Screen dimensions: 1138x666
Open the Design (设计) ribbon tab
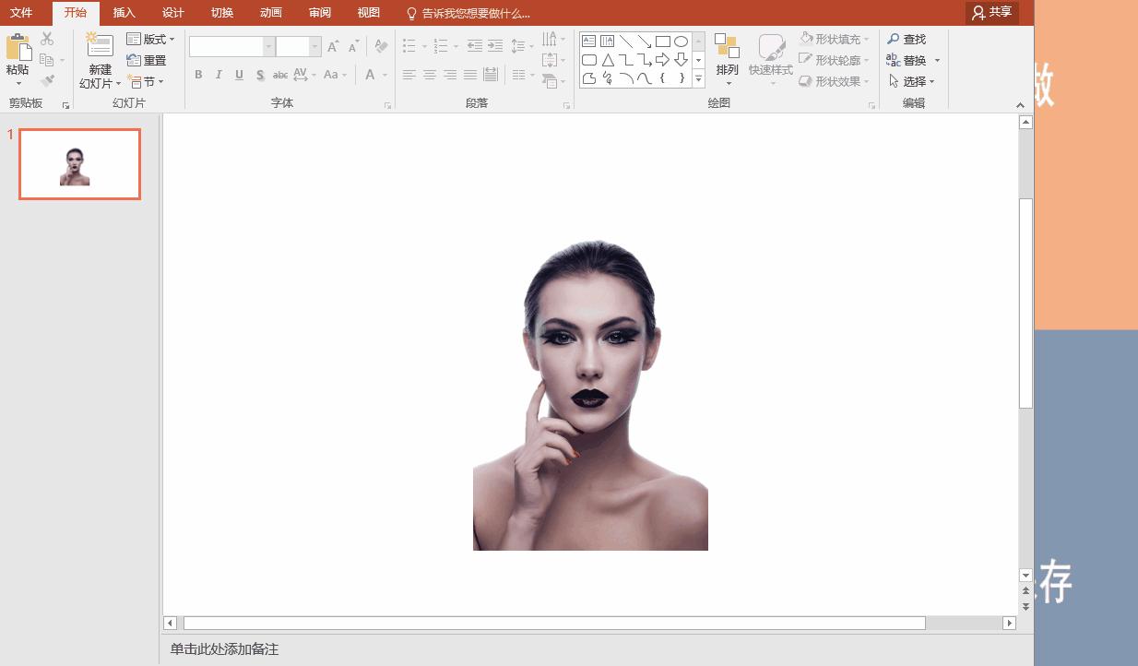click(x=172, y=13)
